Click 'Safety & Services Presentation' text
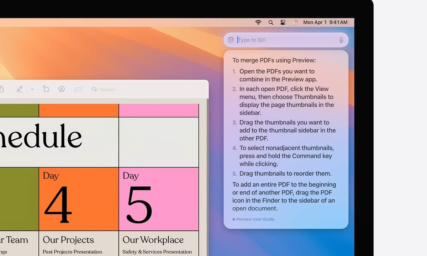427x256 pixels. click(x=157, y=252)
